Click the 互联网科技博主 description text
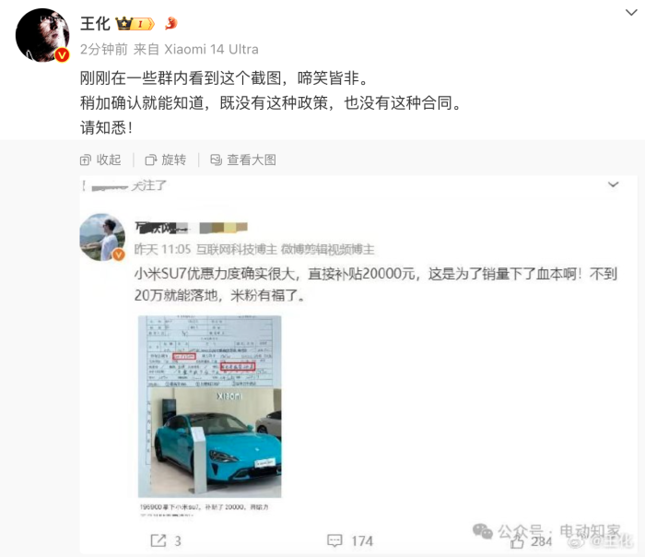Screen dimensions: 645x557 [x=237, y=250]
